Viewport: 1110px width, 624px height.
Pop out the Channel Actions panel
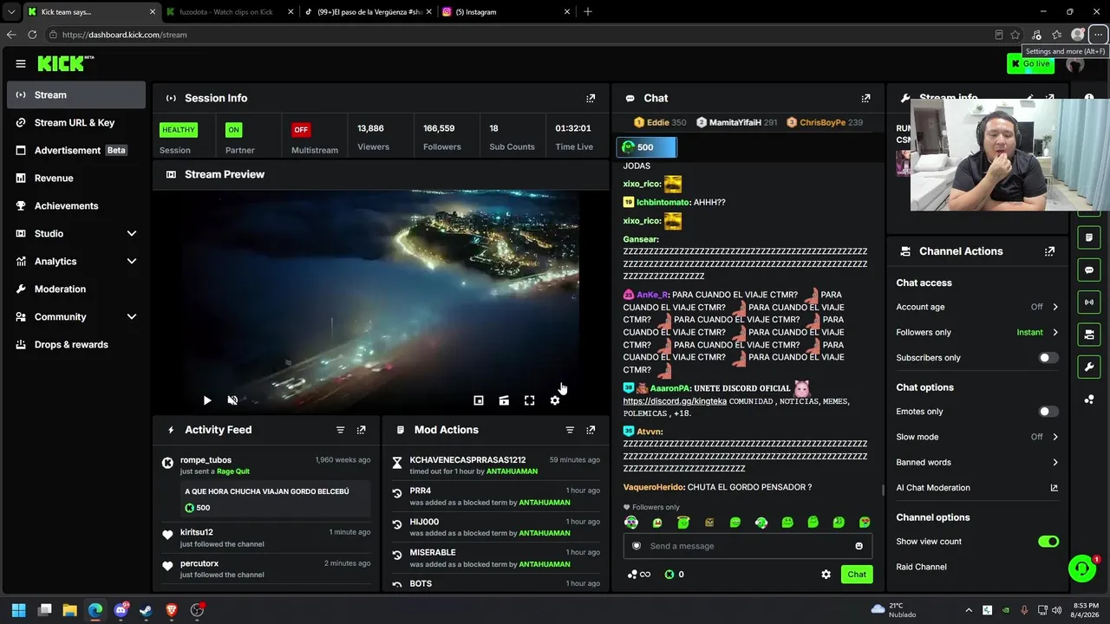(x=1049, y=251)
